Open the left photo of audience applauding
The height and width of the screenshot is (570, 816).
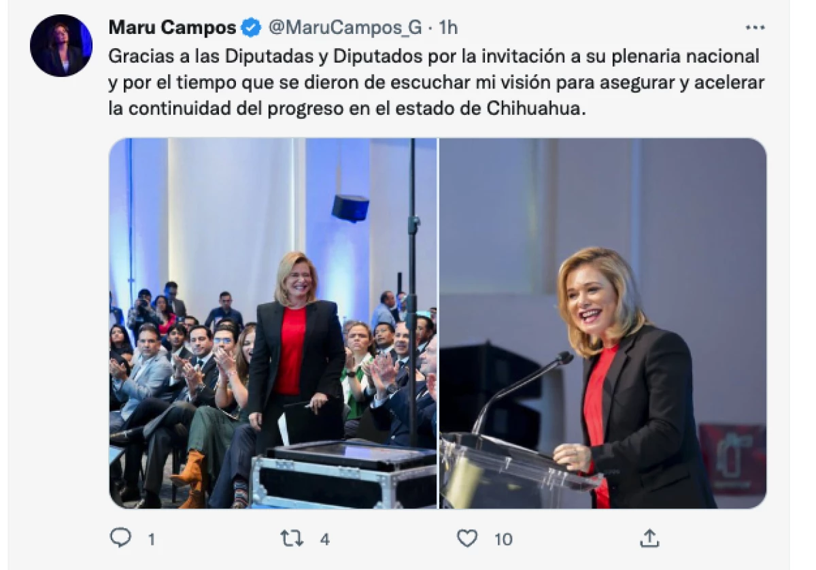(x=273, y=323)
